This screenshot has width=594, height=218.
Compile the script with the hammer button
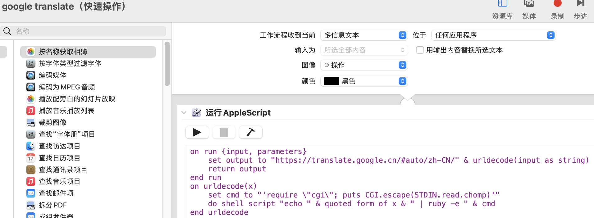point(251,132)
